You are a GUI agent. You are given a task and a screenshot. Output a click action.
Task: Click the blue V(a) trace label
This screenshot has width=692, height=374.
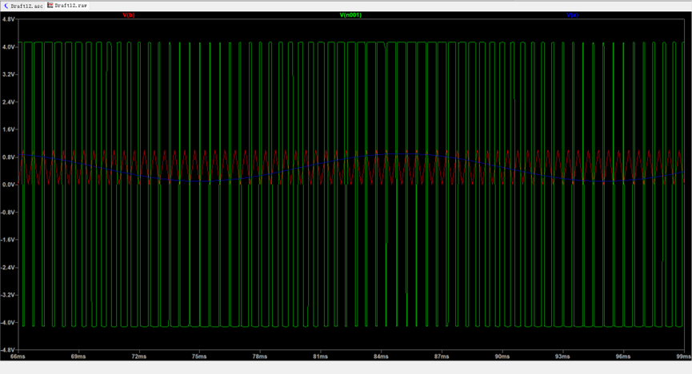coord(573,15)
